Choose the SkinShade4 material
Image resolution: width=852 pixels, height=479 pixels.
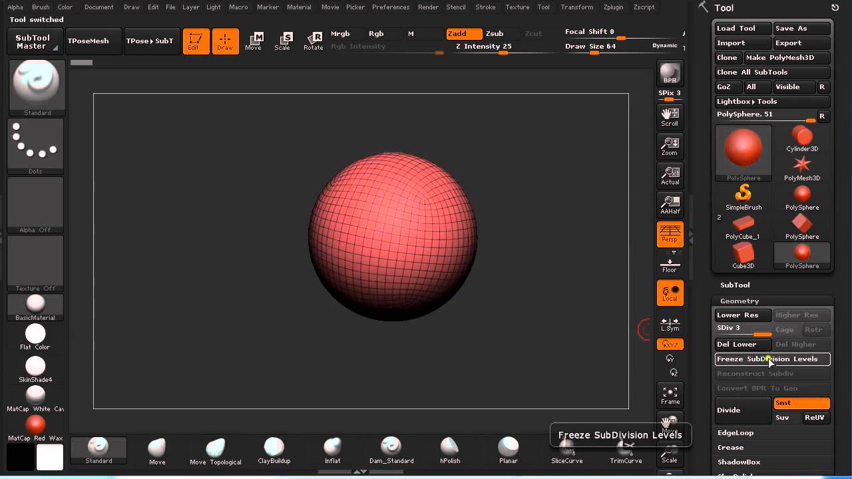click(35, 369)
